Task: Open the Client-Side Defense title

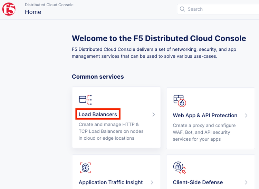Action: pyautogui.click(x=198, y=182)
